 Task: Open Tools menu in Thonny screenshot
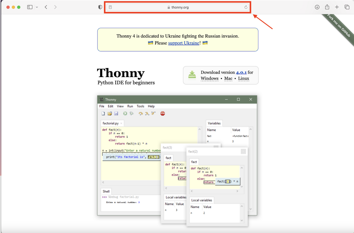tap(141, 106)
